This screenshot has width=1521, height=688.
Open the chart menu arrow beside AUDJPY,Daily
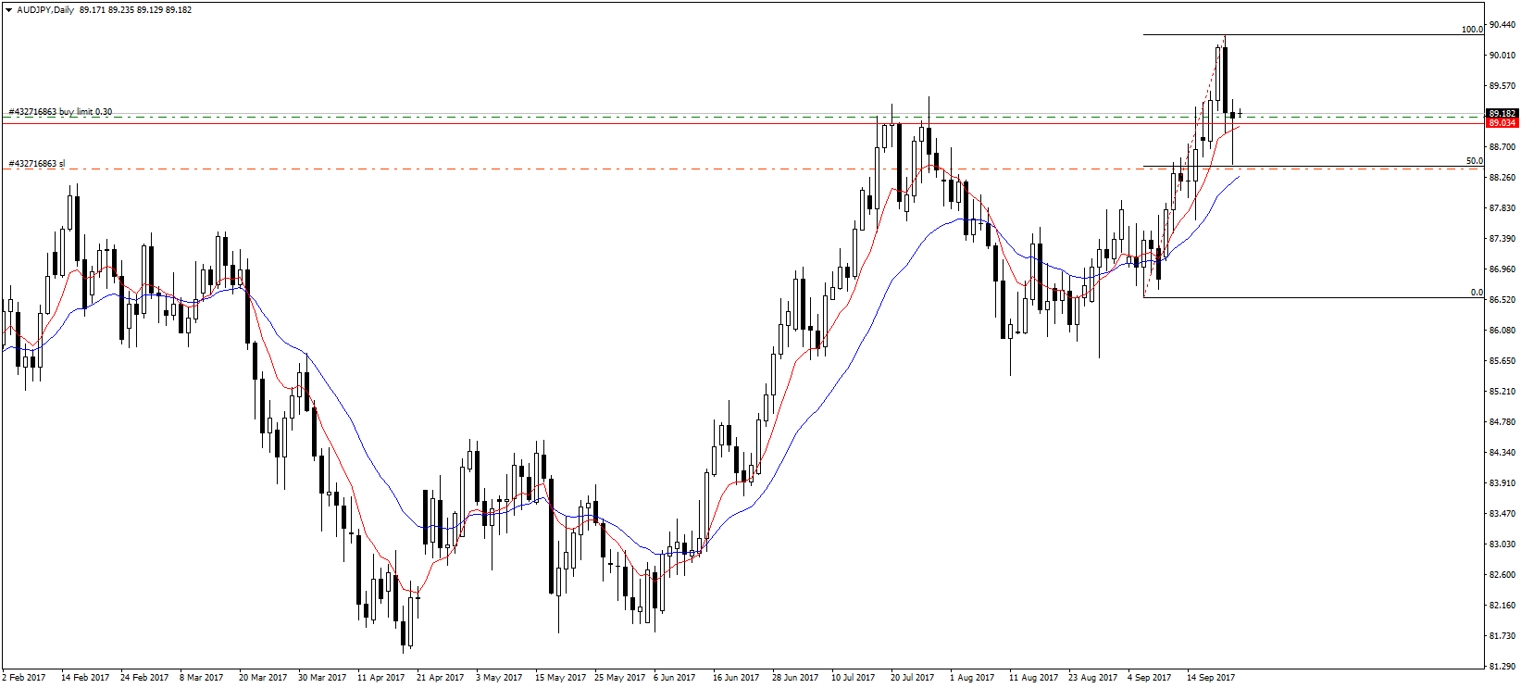(x=8, y=10)
